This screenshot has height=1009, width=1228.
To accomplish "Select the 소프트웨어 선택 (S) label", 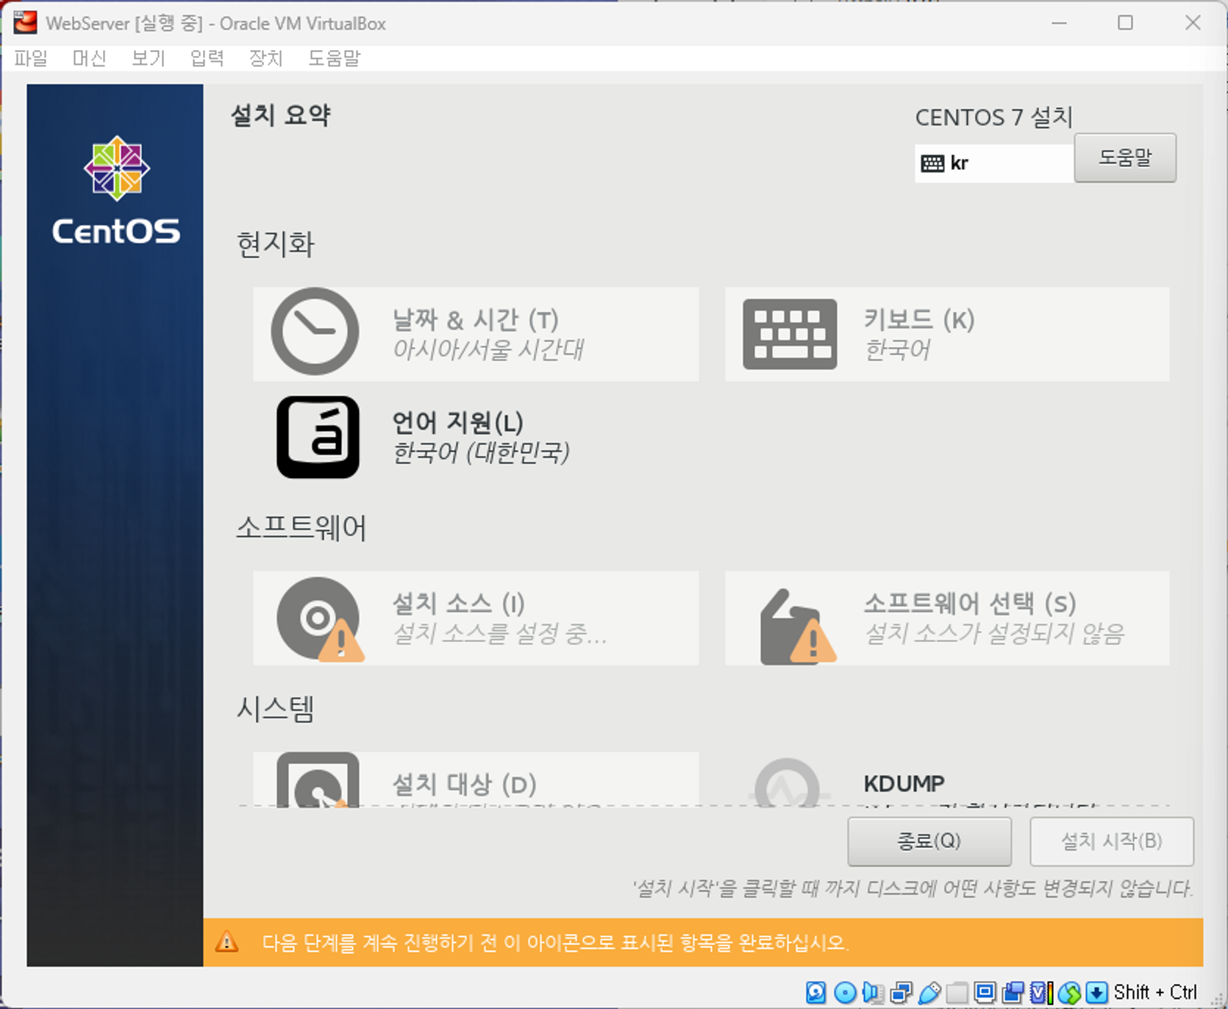I will click(970, 604).
